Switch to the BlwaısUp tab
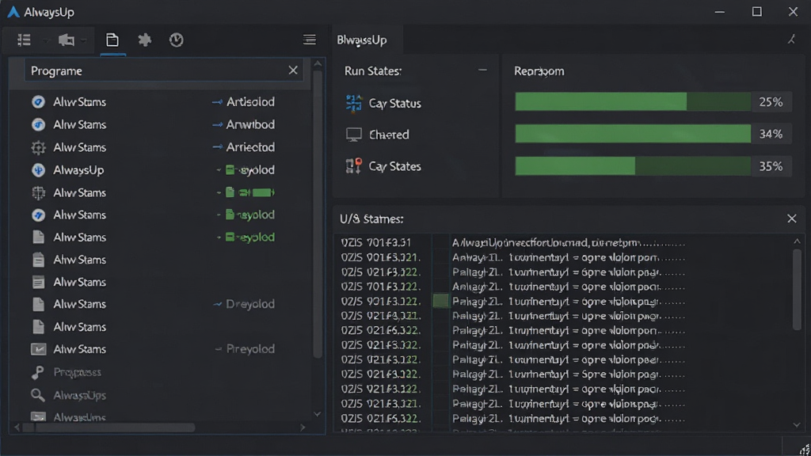This screenshot has width=811, height=456. point(361,40)
